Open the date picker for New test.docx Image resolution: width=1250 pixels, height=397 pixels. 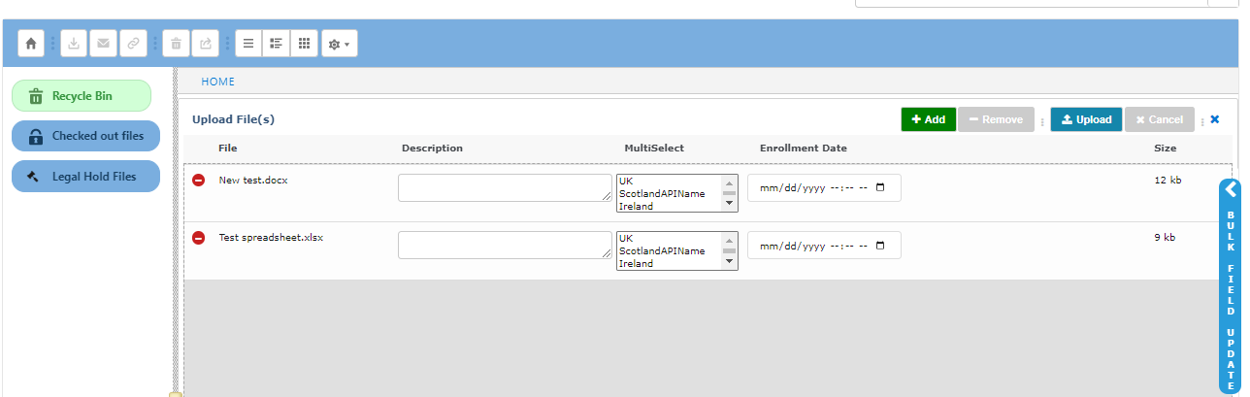point(880,188)
